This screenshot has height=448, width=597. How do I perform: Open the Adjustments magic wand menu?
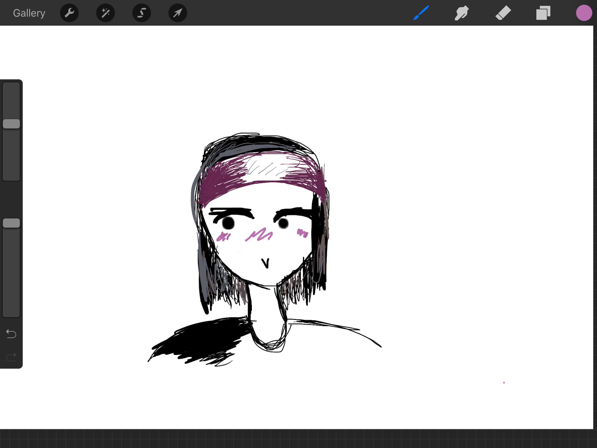106,13
